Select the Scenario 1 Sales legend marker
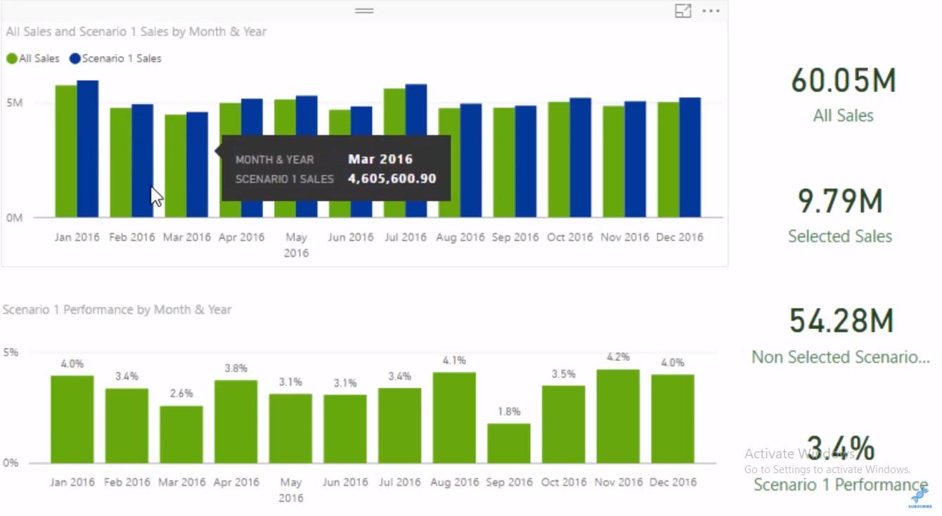942x516 pixels. click(x=75, y=59)
